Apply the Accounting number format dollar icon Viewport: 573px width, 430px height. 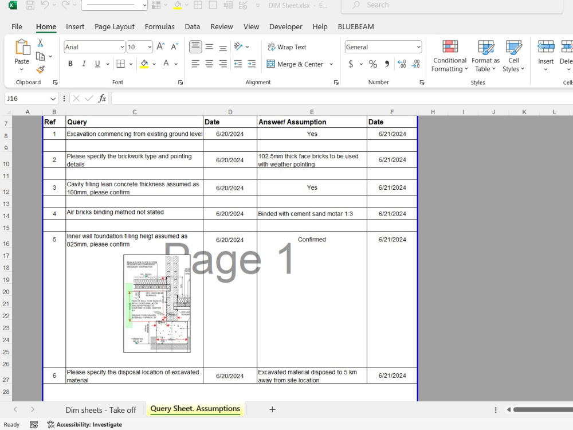point(351,64)
